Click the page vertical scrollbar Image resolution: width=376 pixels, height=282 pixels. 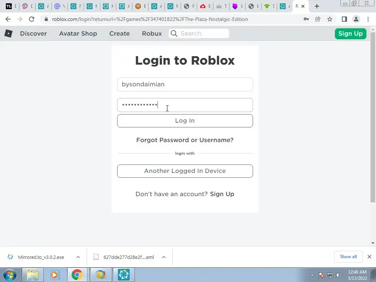coord(373,117)
